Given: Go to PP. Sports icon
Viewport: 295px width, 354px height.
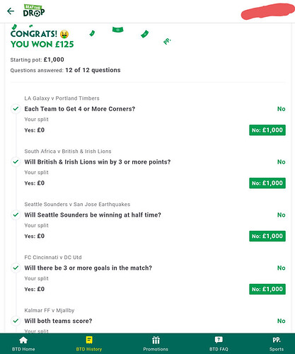Looking at the screenshot, I should (x=277, y=340).
